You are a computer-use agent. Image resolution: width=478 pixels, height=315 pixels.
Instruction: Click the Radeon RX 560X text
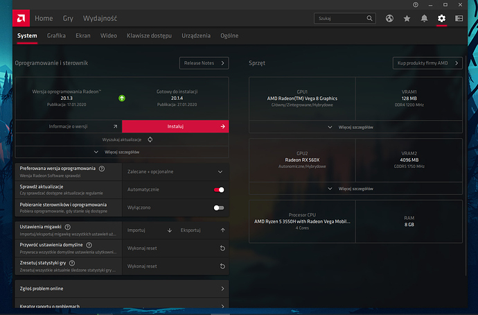coord(302,160)
